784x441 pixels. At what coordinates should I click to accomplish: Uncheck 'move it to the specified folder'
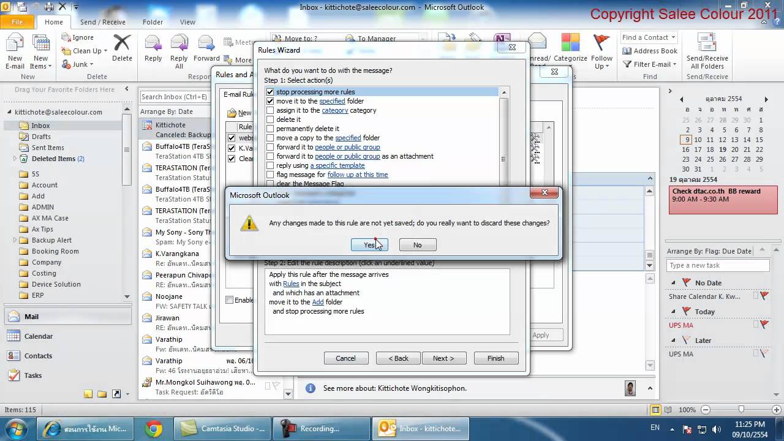(270, 101)
